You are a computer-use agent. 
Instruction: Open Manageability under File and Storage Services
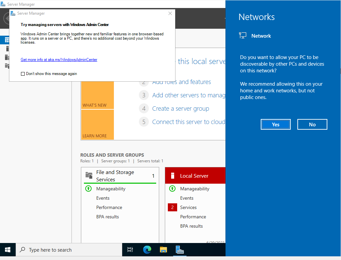point(111,189)
